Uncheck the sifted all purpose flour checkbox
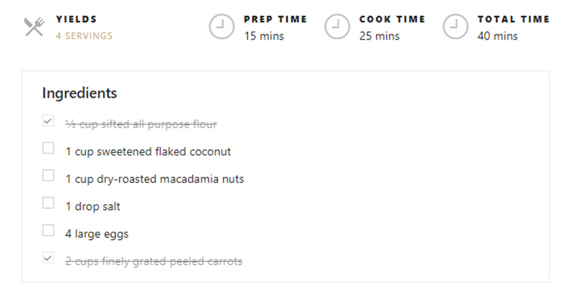 click(48, 121)
